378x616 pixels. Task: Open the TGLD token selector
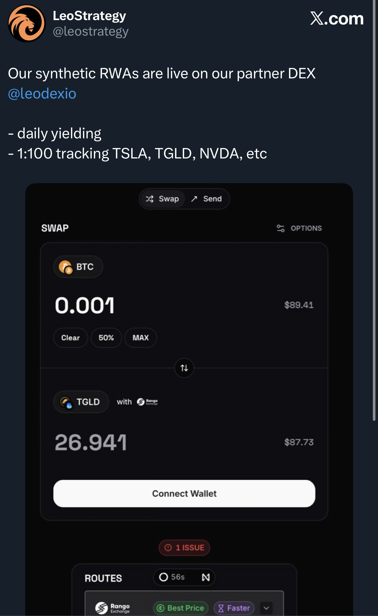[81, 402]
